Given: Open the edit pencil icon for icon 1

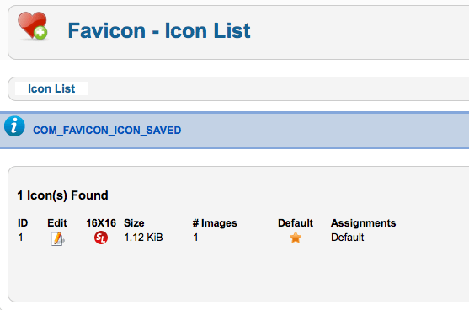Looking at the screenshot, I should click(57, 238).
